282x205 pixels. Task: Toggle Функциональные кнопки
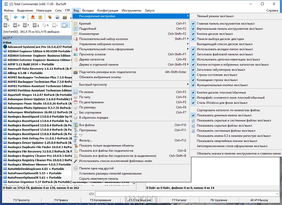pyautogui.click(x=236, y=85)
